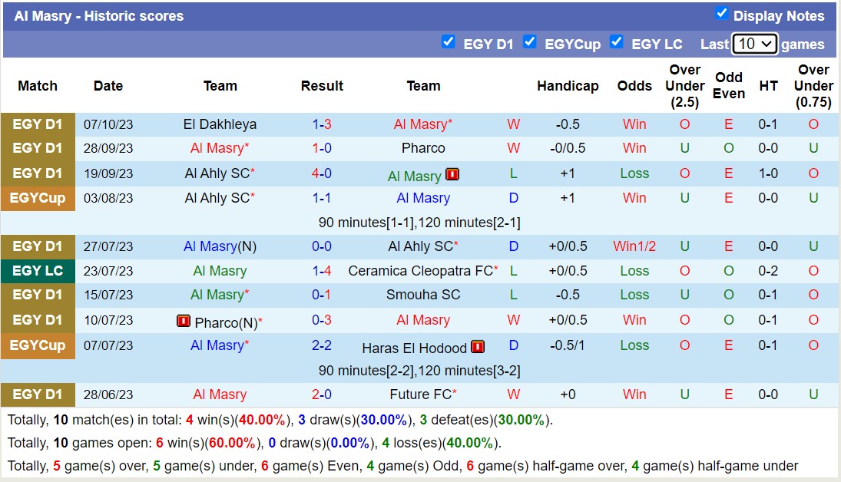Select Smouha SC team link
The width and height of the screenshot is (841, 482).
423,295
